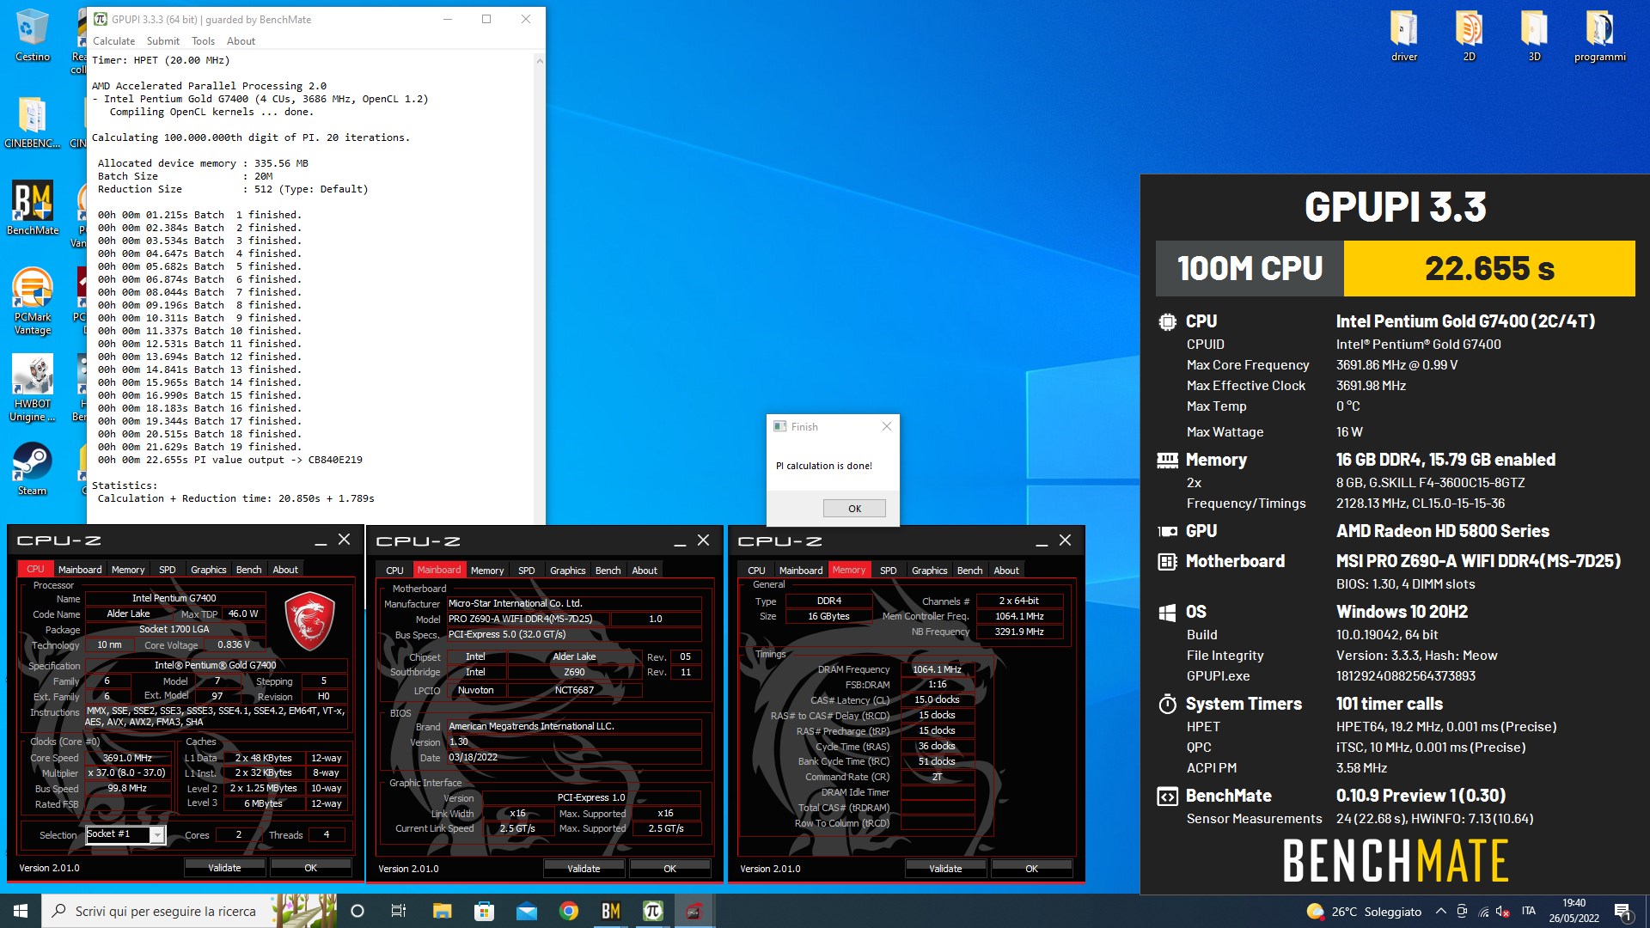Click OK in the CPU tab CPU-Z window
This screenshot has width=1650, height=928.
click(311, 868)
